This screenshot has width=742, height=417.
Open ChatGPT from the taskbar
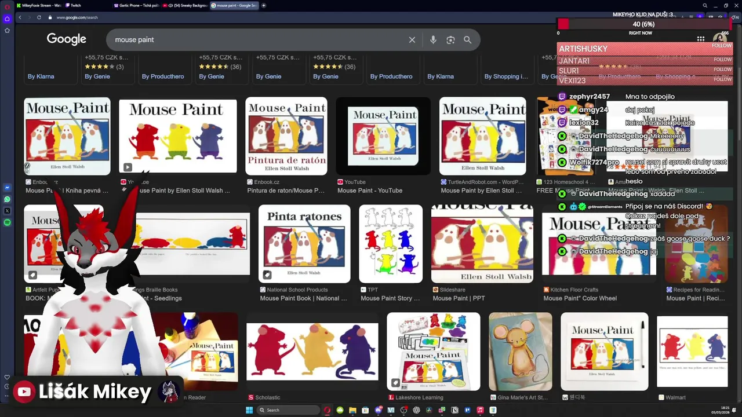tap(416, 410)
